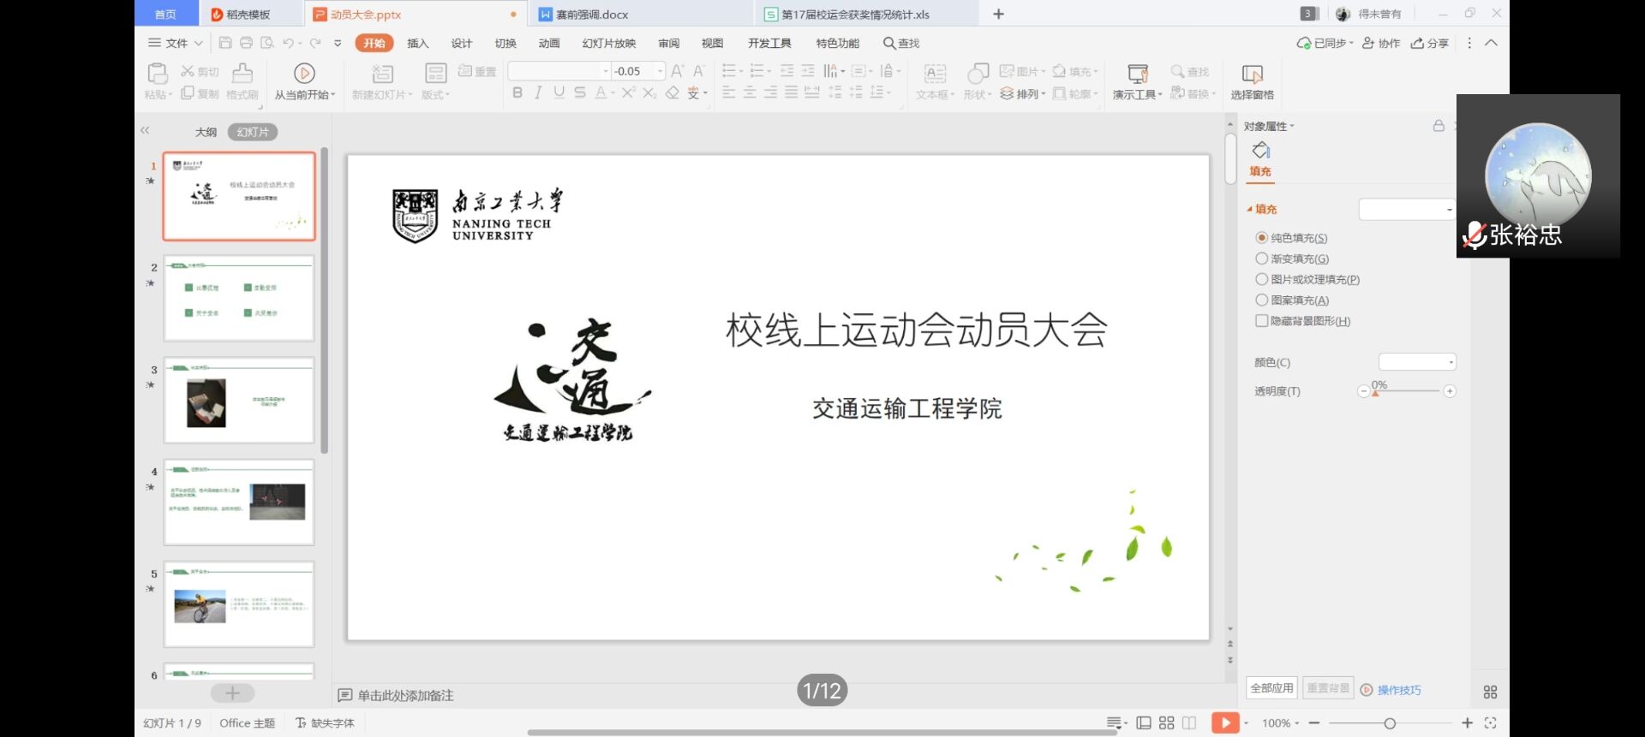
Task: Open the 操作技巧 tips link
Action: tap(1398, 690)
